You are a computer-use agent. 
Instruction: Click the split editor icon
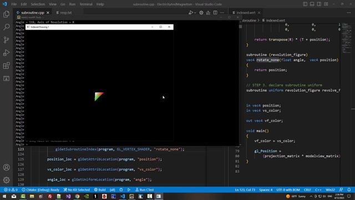215,13
